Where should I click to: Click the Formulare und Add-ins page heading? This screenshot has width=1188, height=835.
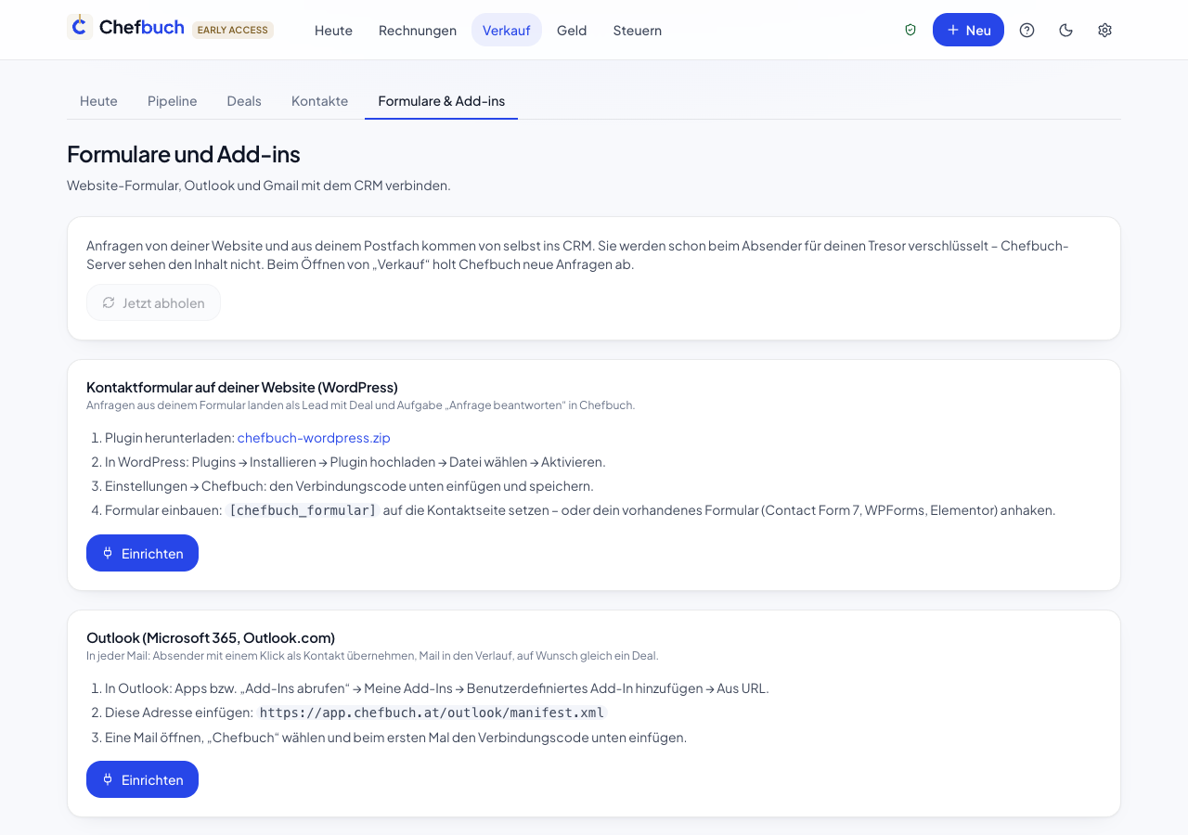click(183, 154)
